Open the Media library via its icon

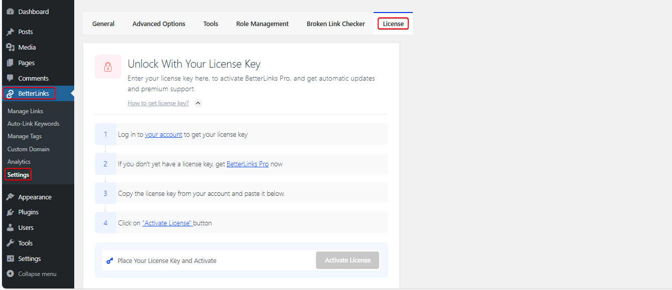(11, 47)
